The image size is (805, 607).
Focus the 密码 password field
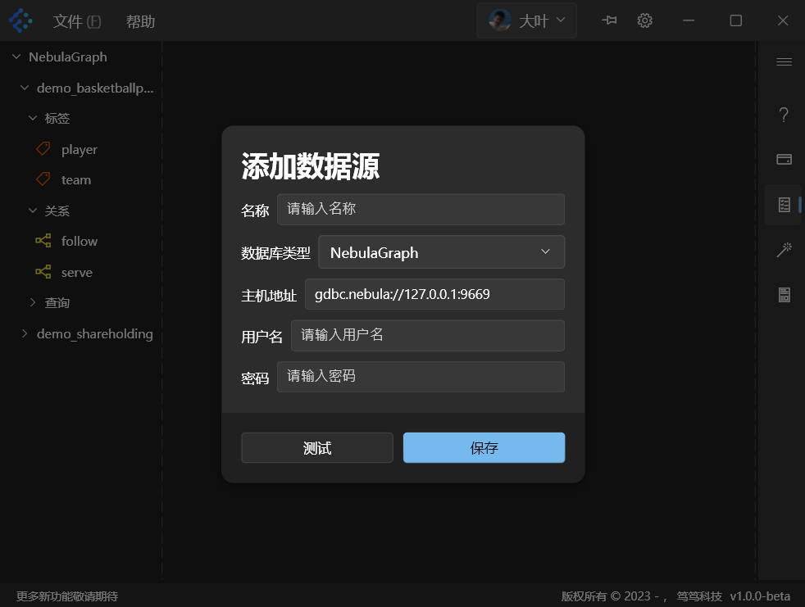pos(421,377)
